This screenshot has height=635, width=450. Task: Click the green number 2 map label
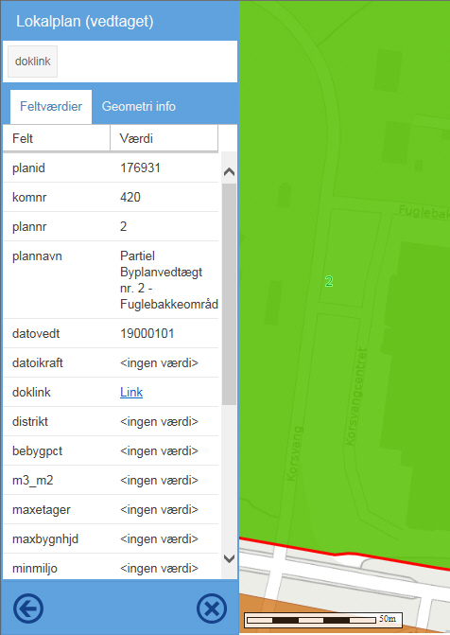coord(329,281)
